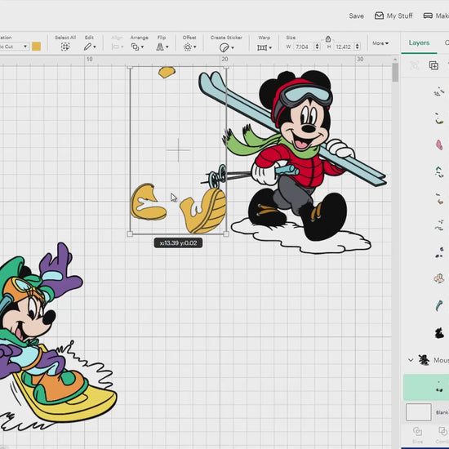Select the Mouse group layer thumbnail
The height and width of the screenshot is (449, 449).
click(424, 360)
